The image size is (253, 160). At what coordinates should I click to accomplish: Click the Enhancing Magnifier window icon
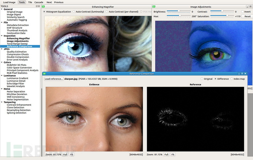[x=43, y=7]
